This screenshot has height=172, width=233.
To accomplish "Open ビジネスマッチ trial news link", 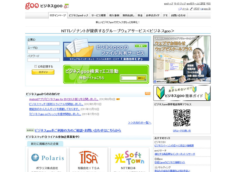I will coord(56,104).
